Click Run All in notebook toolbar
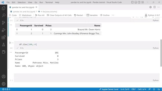This screenshot has height=91, width=162. point(40,15)
